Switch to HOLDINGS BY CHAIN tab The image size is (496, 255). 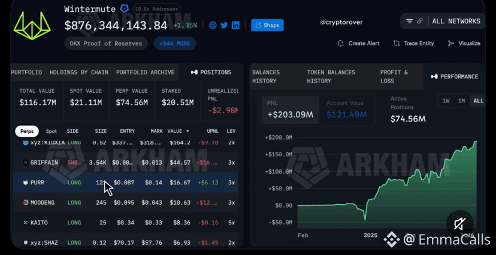click(x=78, y=72)
